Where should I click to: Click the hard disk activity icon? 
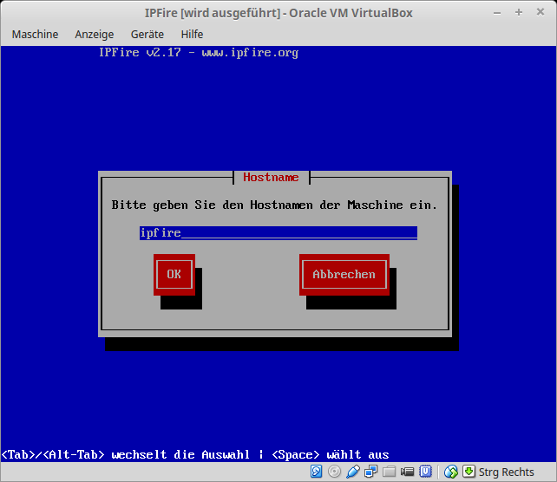(x=316, y=472)
